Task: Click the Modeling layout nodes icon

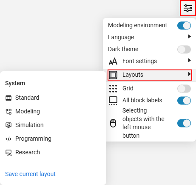Action: click(x=9, y=112)
